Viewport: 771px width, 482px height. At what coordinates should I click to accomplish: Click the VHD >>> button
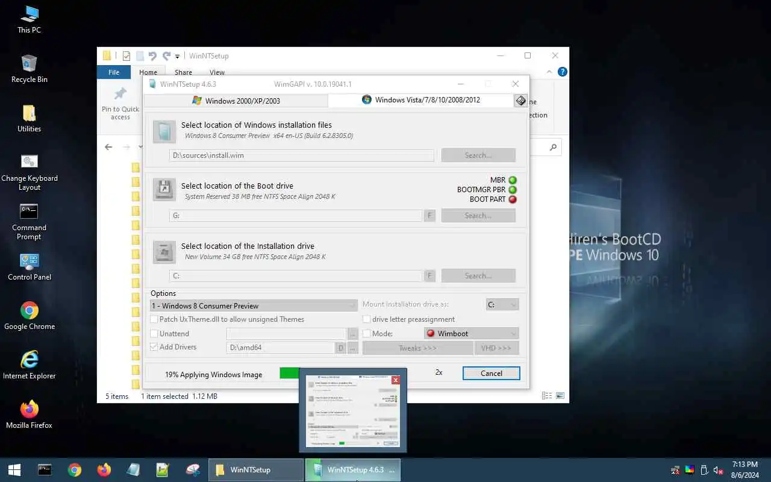pyautogui.click(x=496, y=348)
